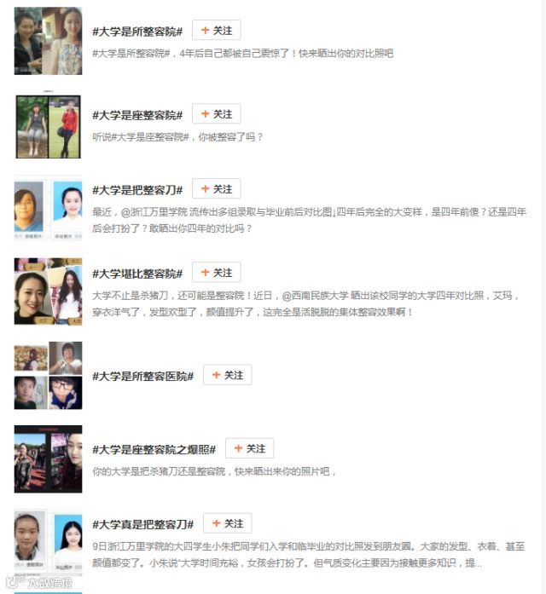Open the #大学是座整容院# topic title
This screenshot has height=594, width=546.
pyautogui.click(x=137, y=115)
